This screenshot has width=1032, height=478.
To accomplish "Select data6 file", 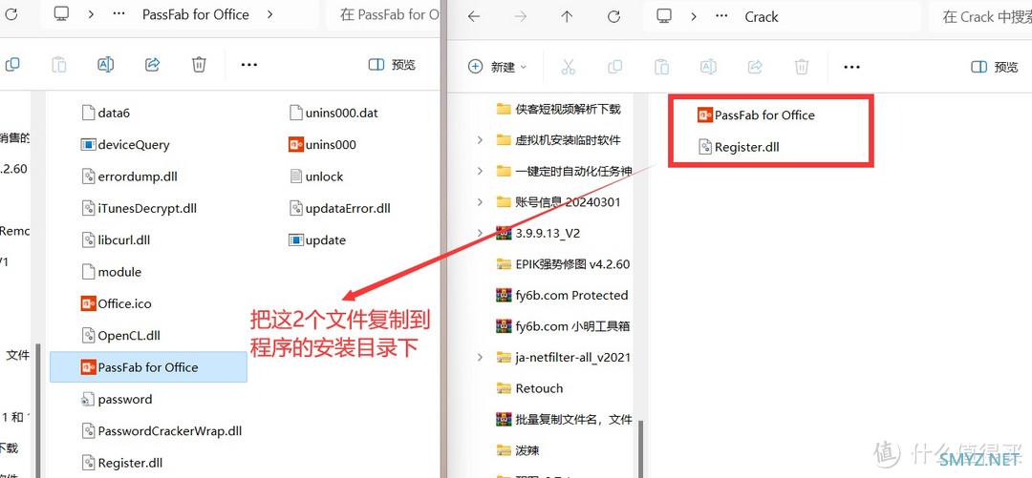I will pos(105,113).
